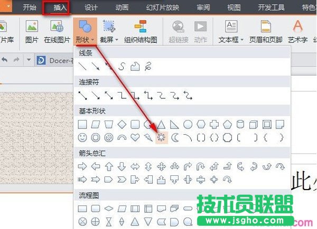This screenshot has height=229, width=317.
Task: Switch to the 视图 tab
Action: (234, 8)
